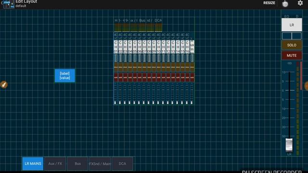Viewport: 308px width, 173px height.
Task: Click the LR master fader knob
Action: tap(289, 145)
